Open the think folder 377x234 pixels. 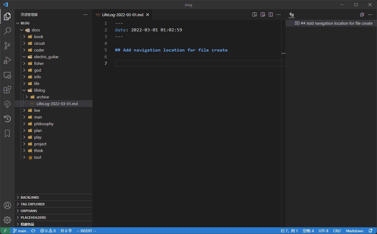(53, 151)
